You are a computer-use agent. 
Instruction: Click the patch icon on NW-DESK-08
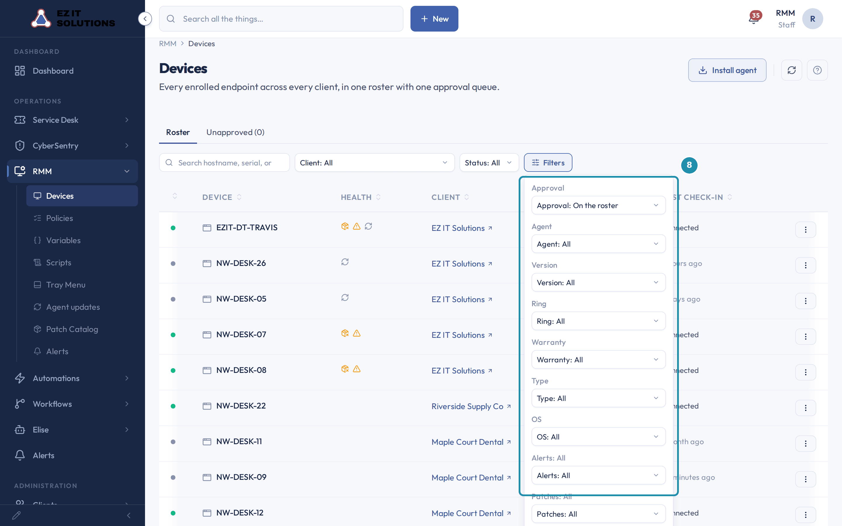click(345, 369)
